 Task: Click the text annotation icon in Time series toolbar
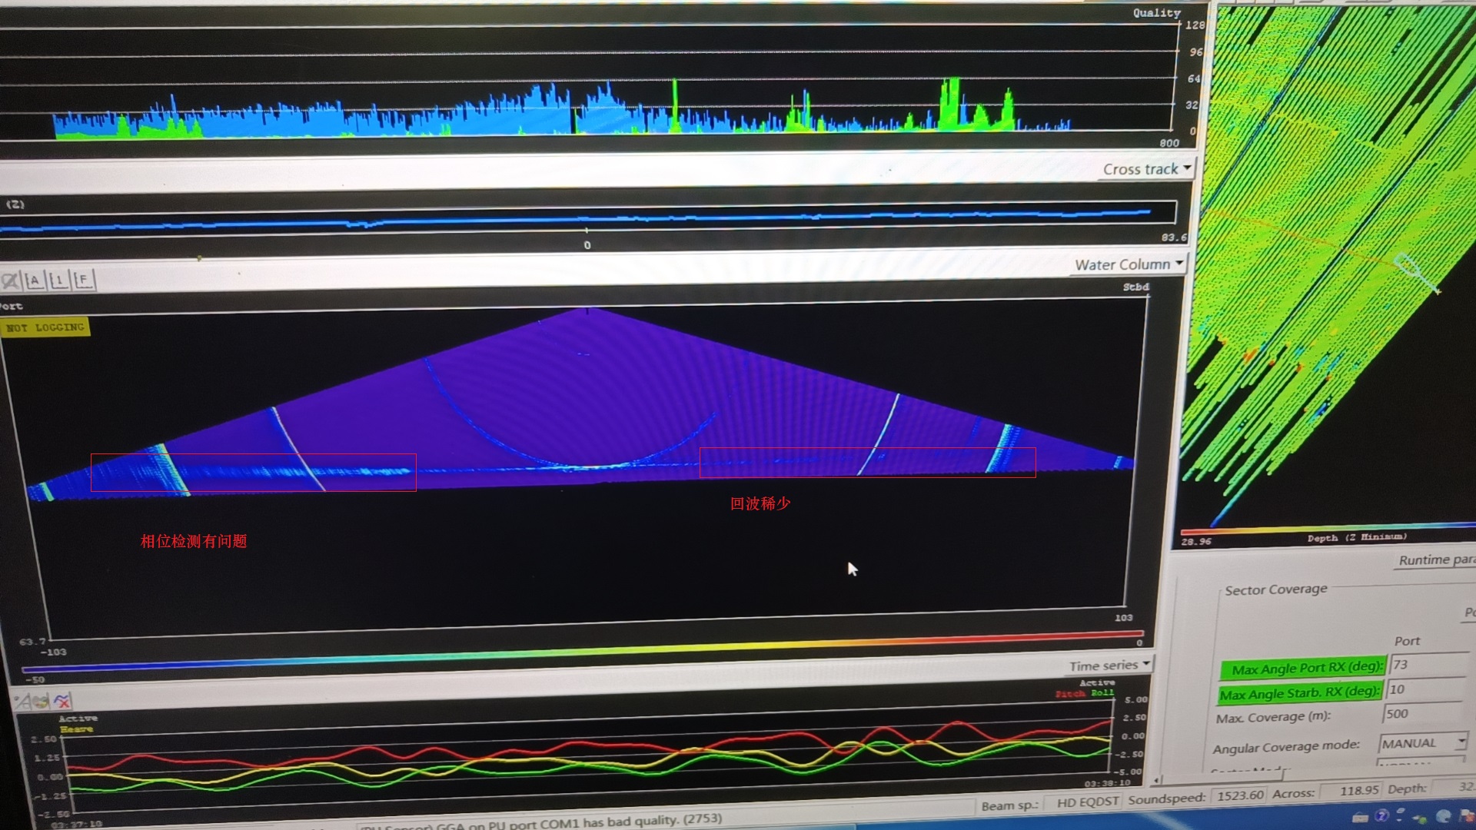[22, 702]
